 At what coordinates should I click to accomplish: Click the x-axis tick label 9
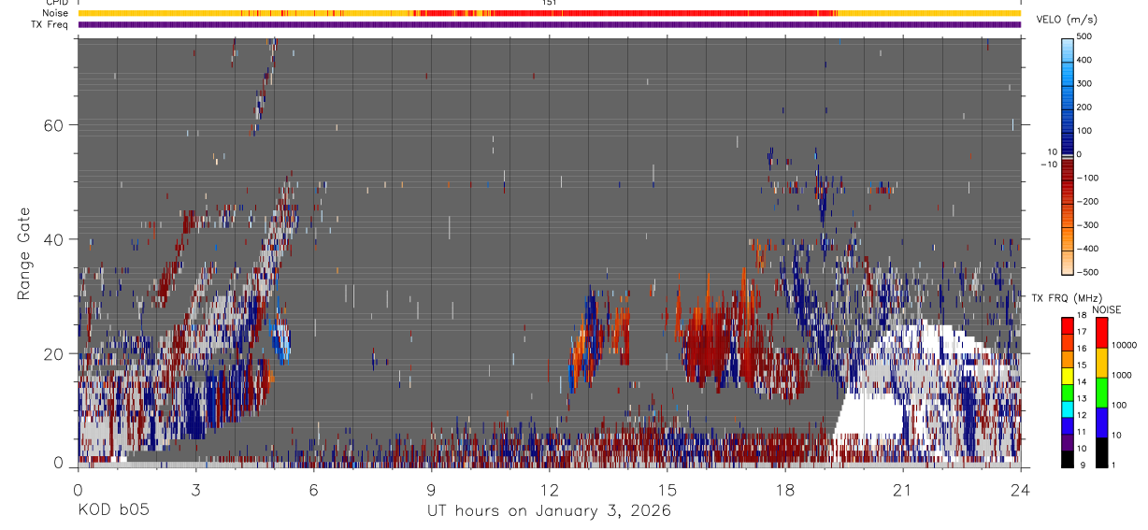tap(431, 490)
